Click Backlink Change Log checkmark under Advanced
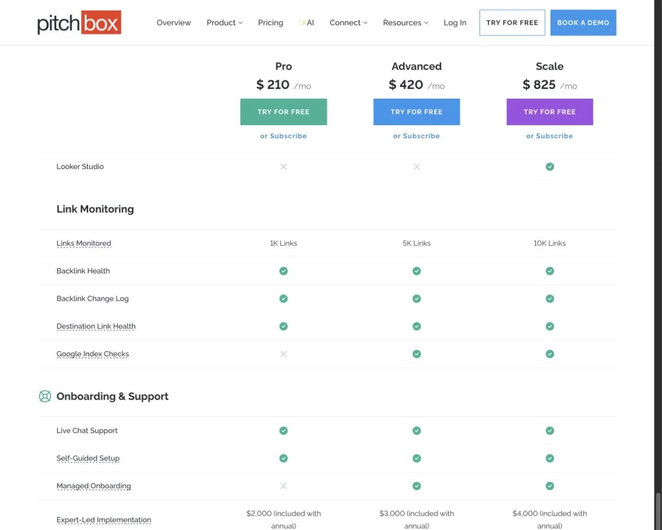 pos(417,299)
